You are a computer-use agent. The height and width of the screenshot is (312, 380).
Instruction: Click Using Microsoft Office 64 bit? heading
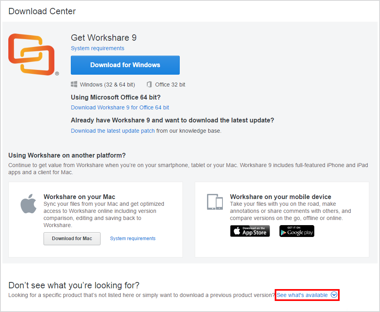[x=116, y=97]
